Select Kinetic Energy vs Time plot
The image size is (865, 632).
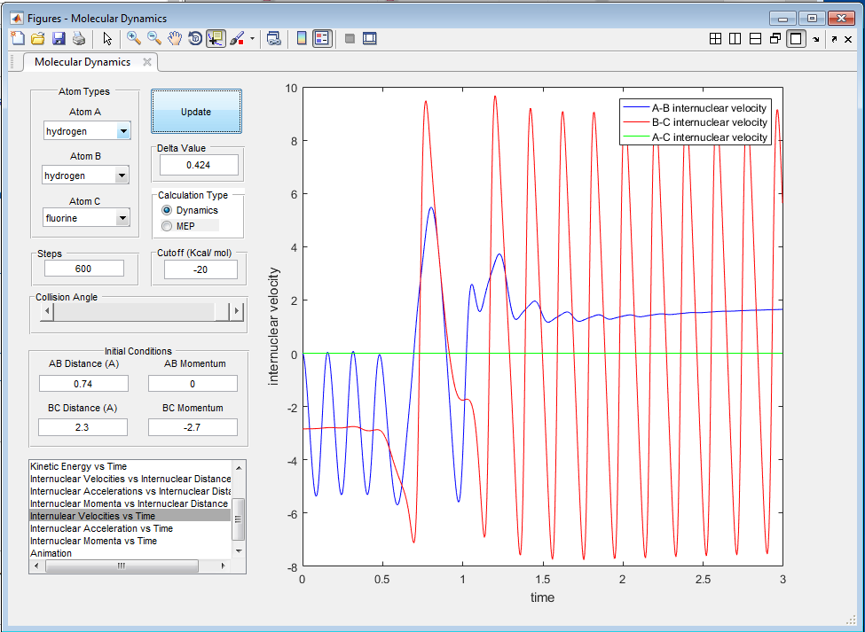(78, 466)
